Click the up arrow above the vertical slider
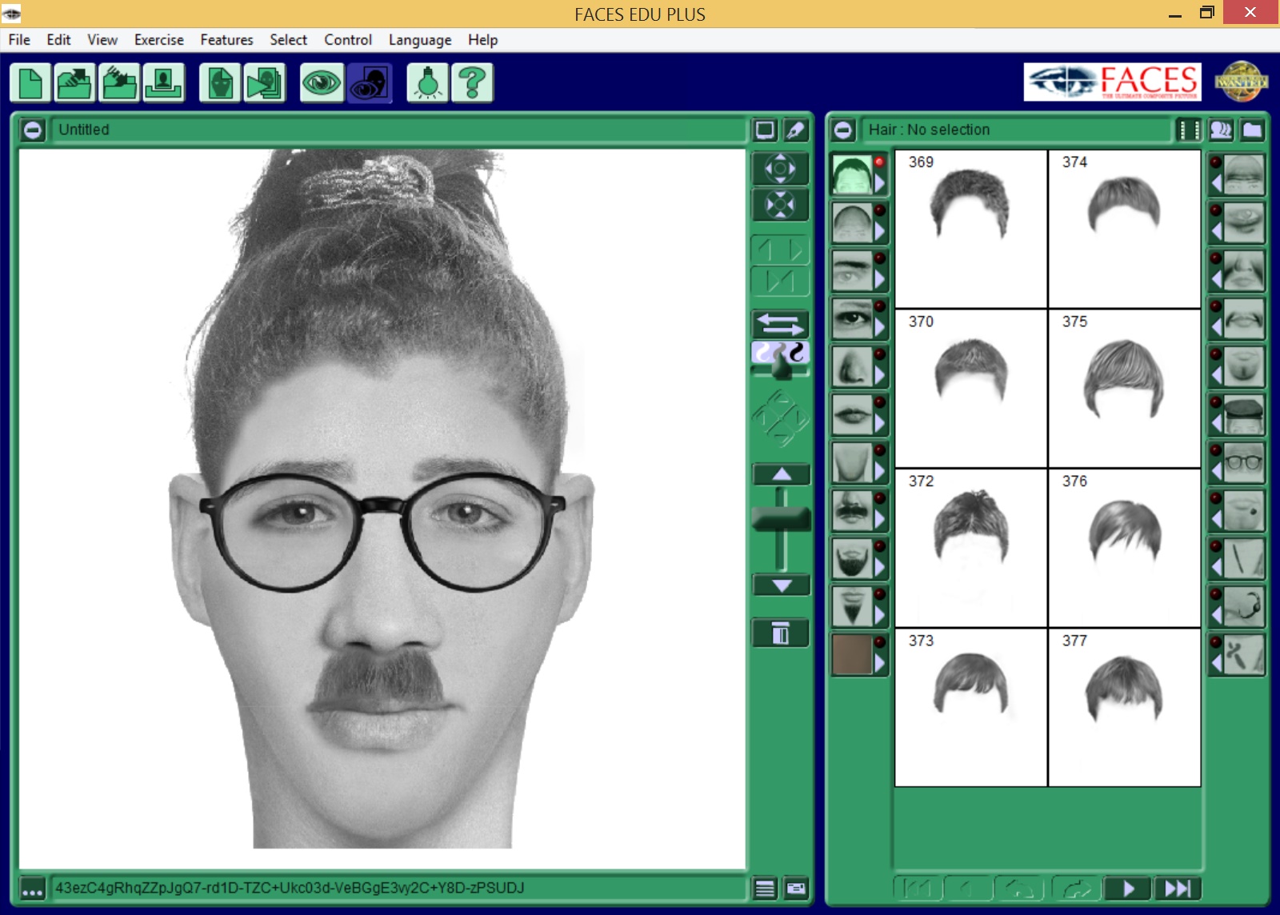 [x=781, y=474]
